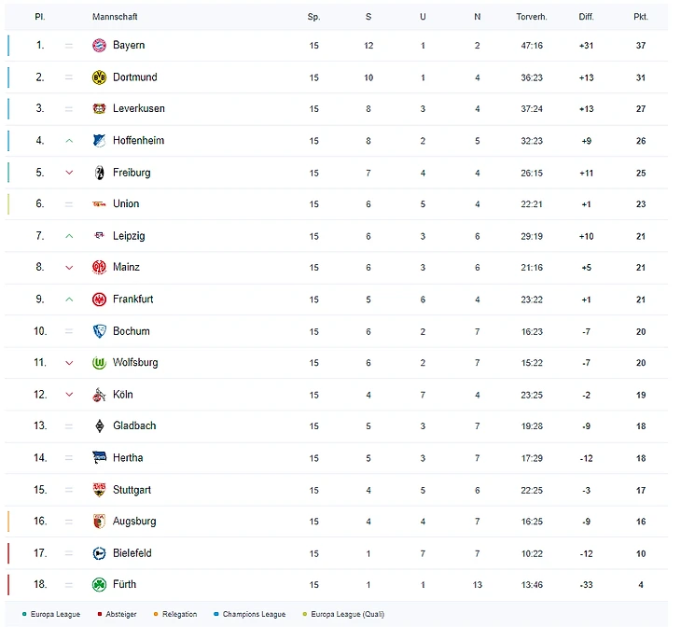Click the Champions League legend dot
Image resolution: width=681 pixels, height=627 pixels.
pos(216,614)
